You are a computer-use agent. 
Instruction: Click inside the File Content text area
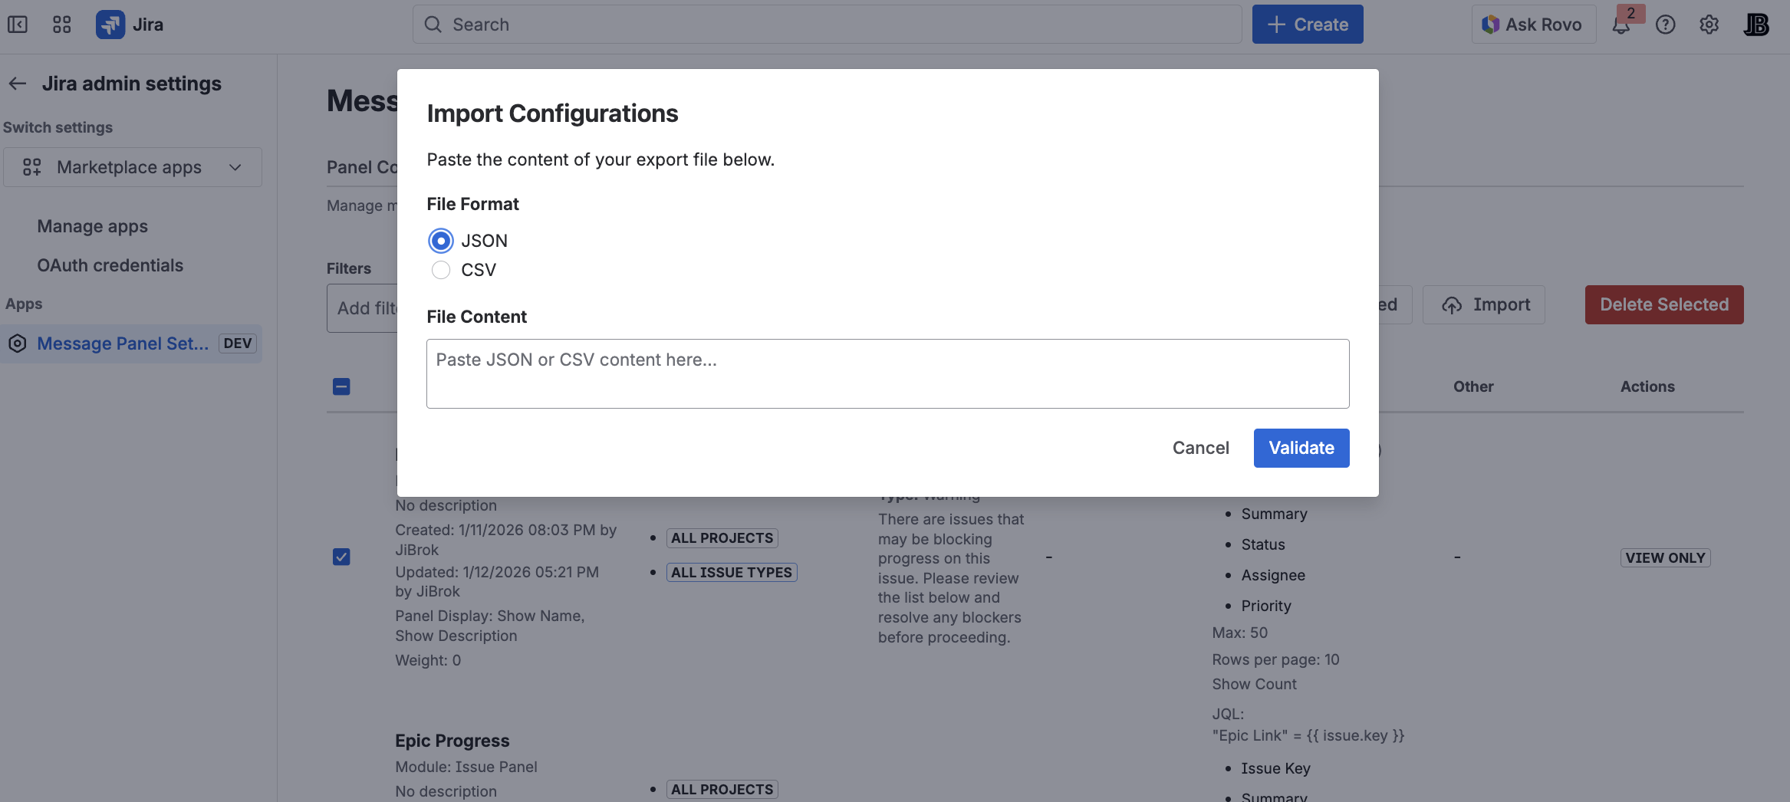(887, 373)
